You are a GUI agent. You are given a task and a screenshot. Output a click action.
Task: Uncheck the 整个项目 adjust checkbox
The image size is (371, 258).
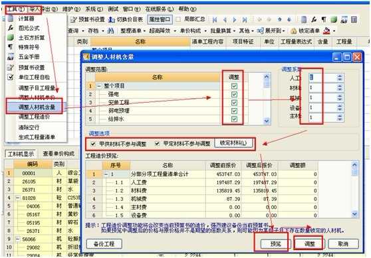(x=234, y=86)
